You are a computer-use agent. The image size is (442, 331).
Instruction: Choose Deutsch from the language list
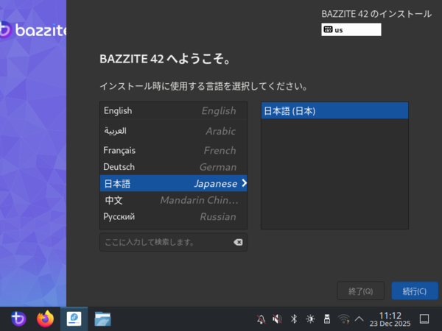coord(173,167)
